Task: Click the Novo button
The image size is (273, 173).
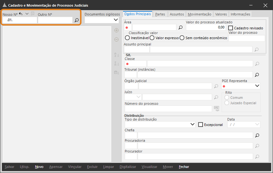Action: coord(39,167)
